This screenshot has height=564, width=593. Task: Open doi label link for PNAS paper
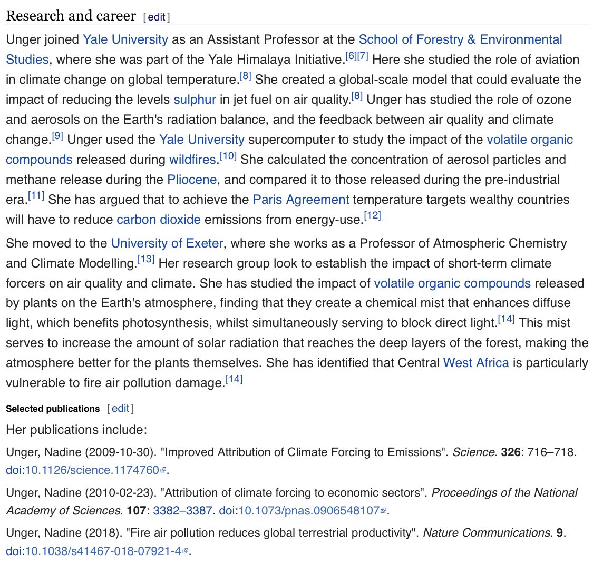coord(227,510)
